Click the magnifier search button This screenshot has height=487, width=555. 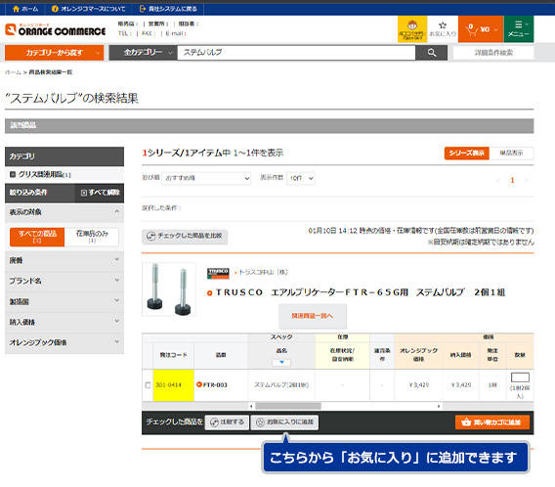point(432,53)
